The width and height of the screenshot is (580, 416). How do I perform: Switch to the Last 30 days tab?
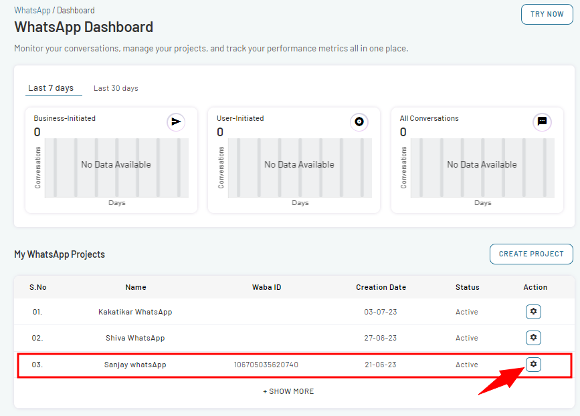click(116, 88)
